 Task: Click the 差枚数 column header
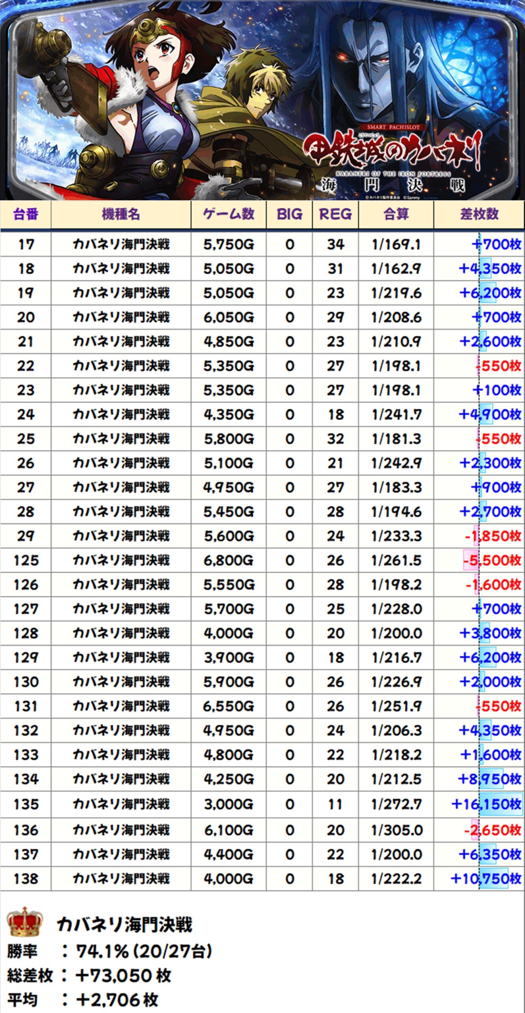(479, 214)
